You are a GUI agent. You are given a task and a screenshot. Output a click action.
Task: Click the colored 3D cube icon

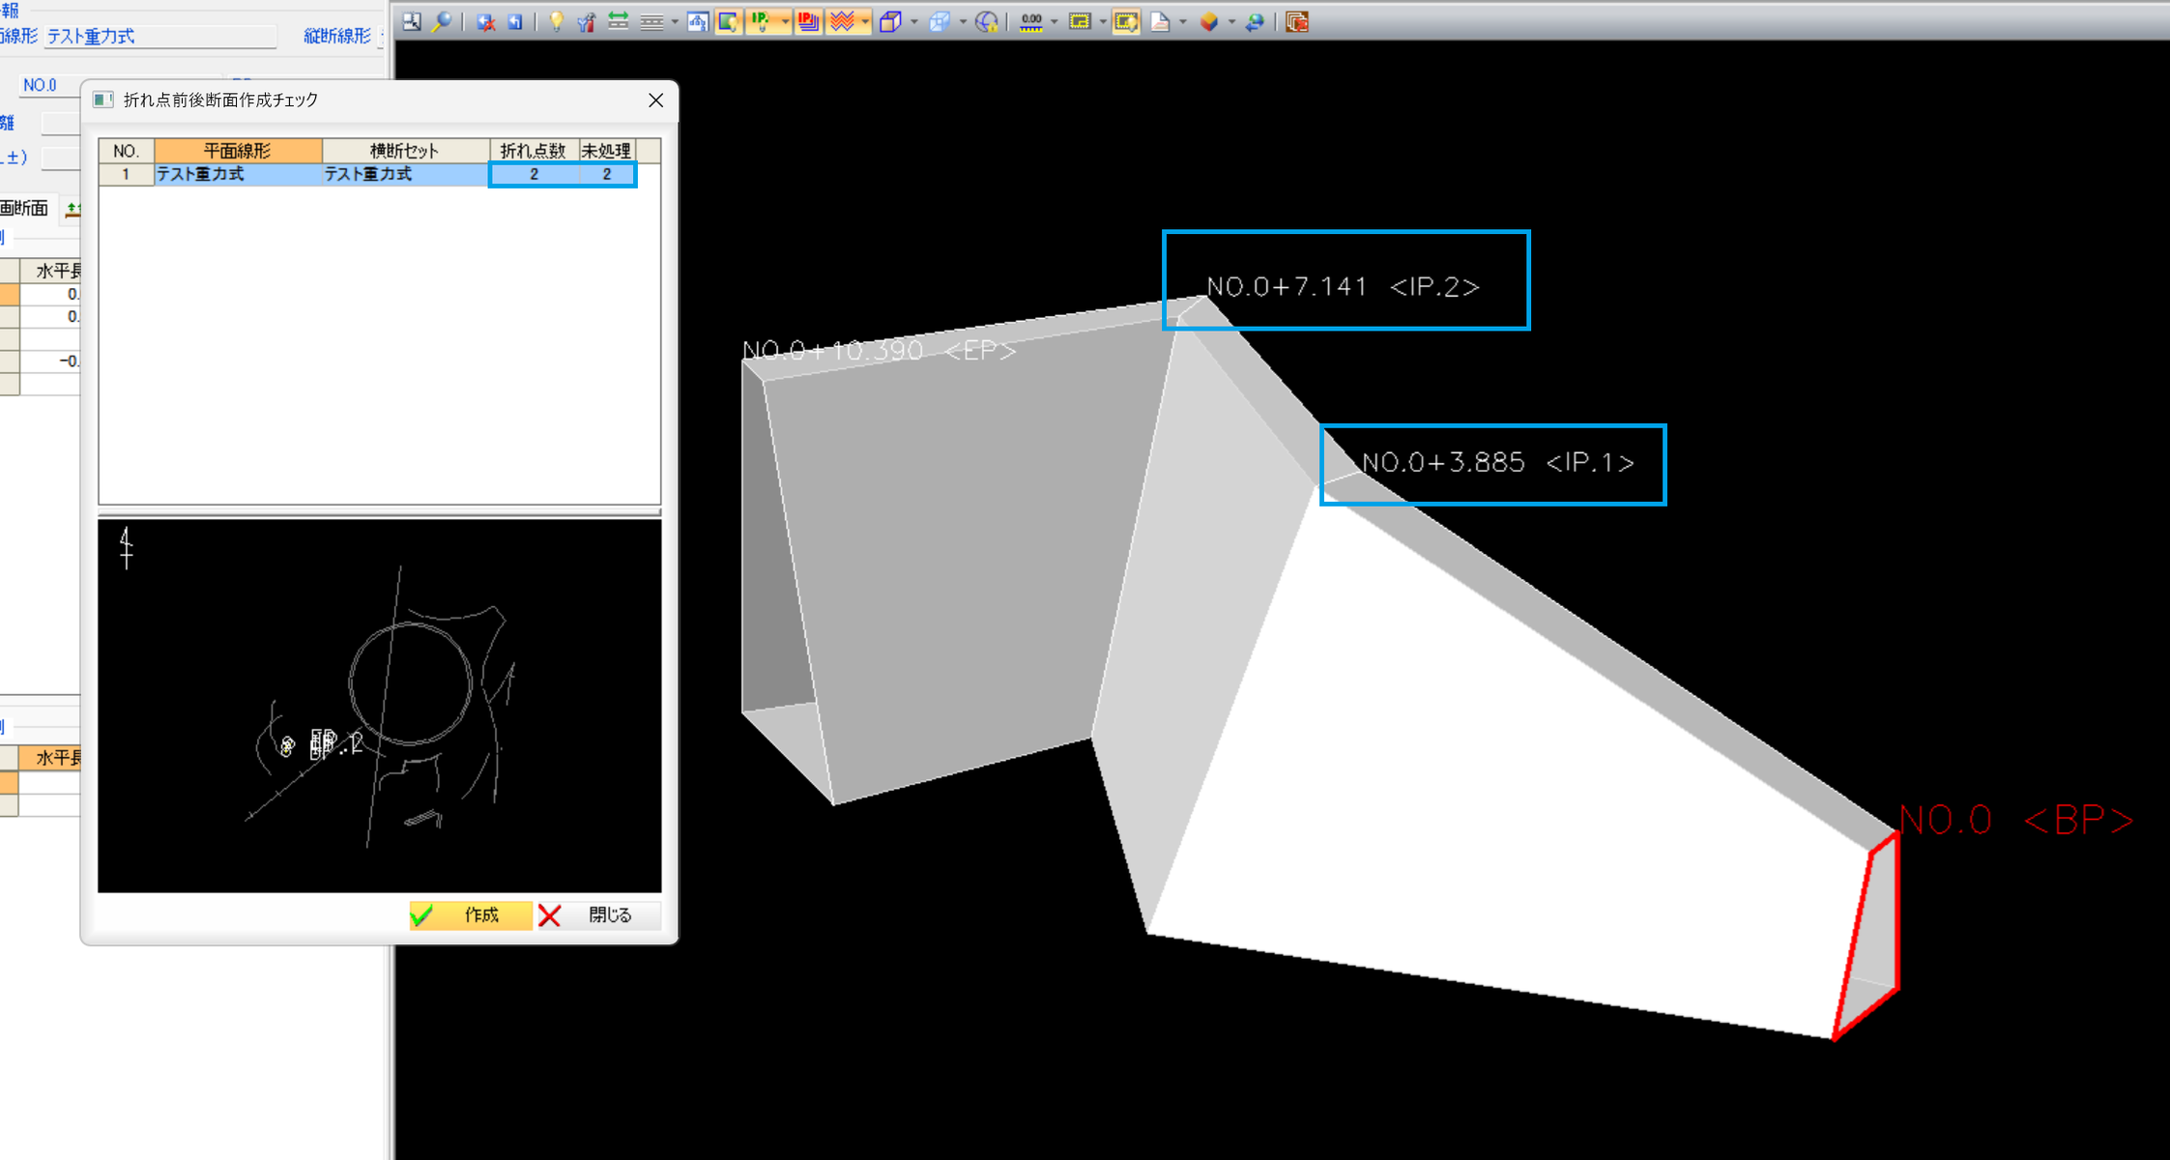[x=1209, y=21]
